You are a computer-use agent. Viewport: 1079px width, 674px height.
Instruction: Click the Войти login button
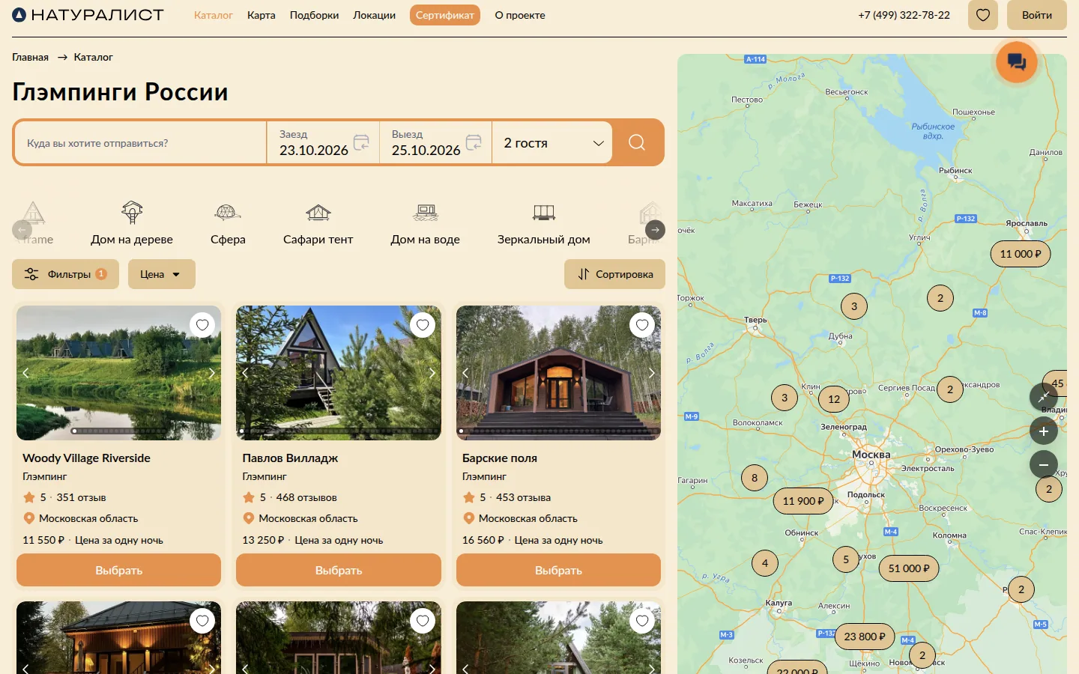tap(1036, 15)
